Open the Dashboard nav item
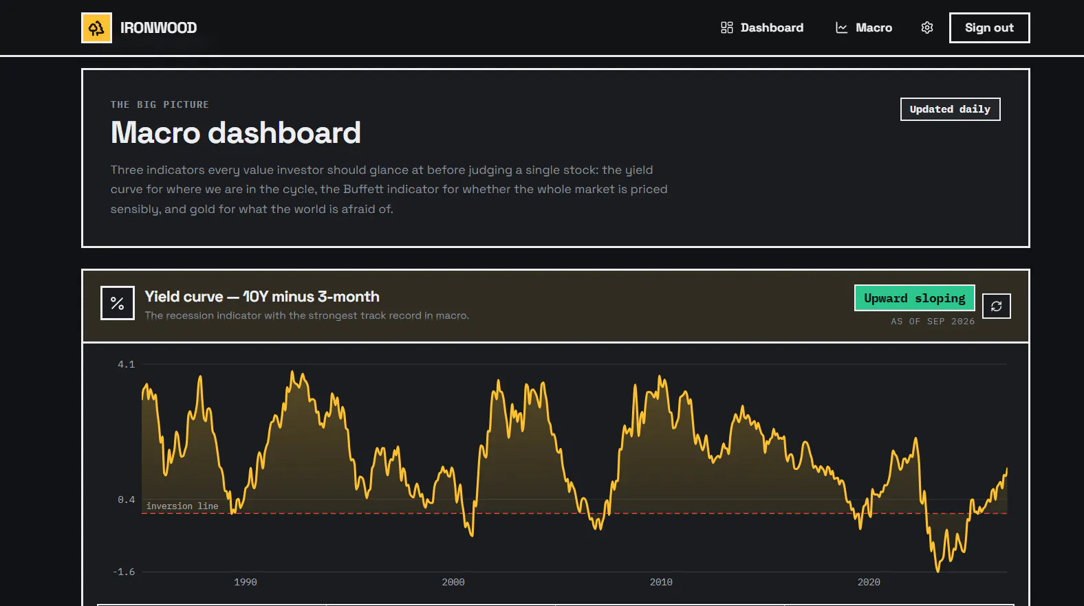Screen dimensions: 1084x606 (762, 27)
